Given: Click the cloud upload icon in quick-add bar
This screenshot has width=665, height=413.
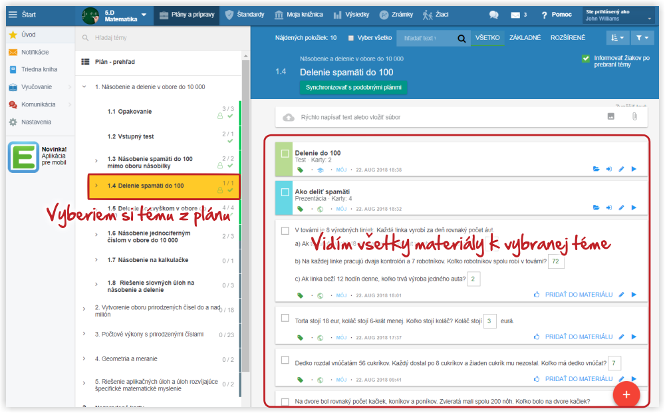Looking at the screenshot, I should click(x=289, y=117).
